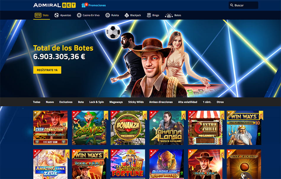
Task: Open the Bonanza Megaways game thumbnail
Action: coord(128,128)
